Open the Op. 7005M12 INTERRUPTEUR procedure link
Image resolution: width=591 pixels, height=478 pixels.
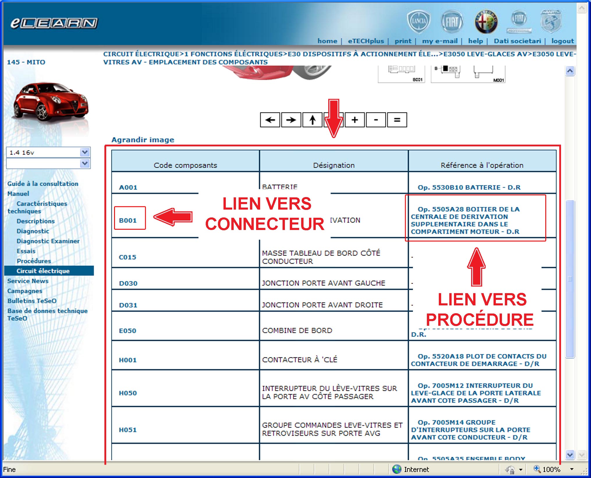tap(475, 393)
